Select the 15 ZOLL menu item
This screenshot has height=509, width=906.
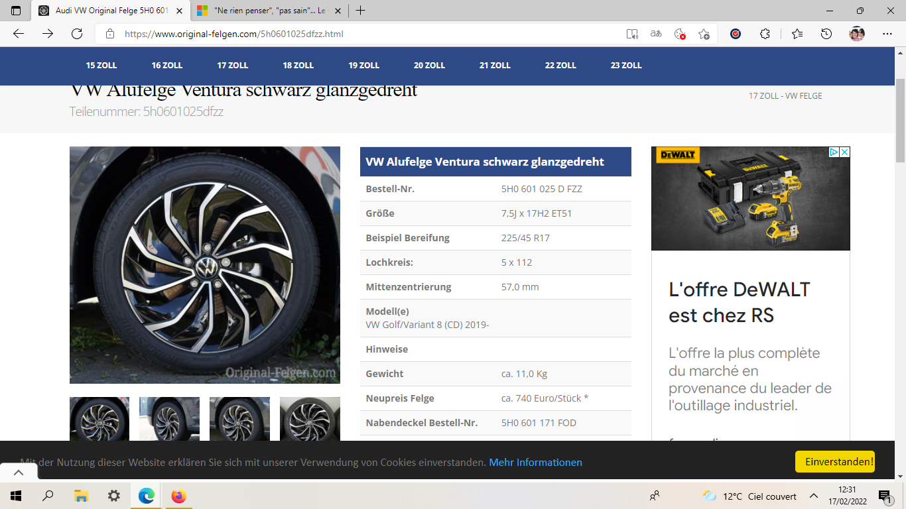point(101,65)
